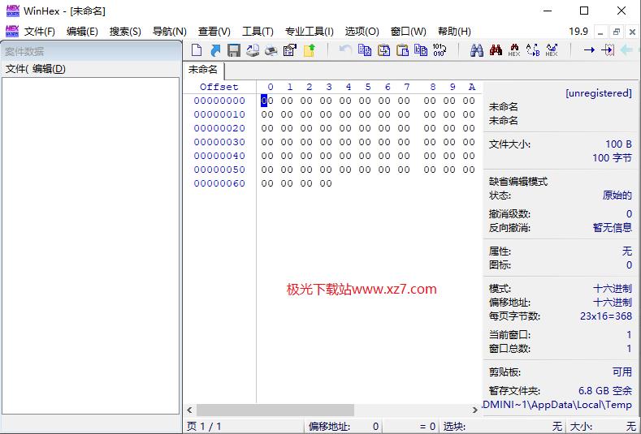Screen dimensions: 641x434
Task: Click the horizontal scrollbar thumb under hex view
Action: [x=275, y=410]
